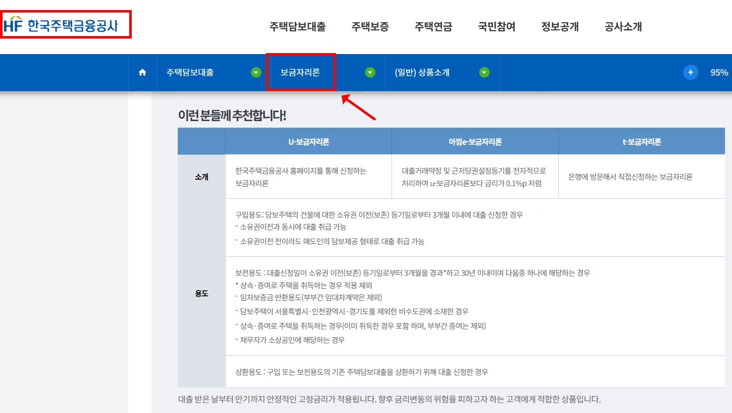Click the blue plus zoom icon

point(690,72)
